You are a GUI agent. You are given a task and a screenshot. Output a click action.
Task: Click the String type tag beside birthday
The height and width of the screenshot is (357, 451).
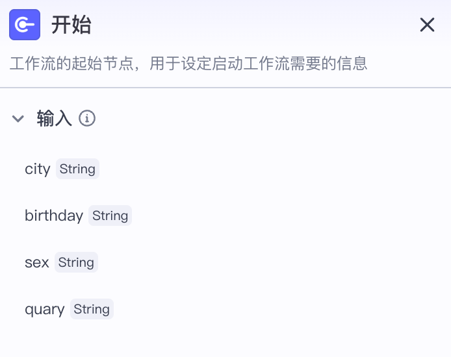coord(110,215)
